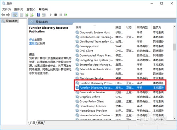Click gear icon of Geolocation Service
The height and width of the screenshot is (130, 177).
tap(77, 92)
